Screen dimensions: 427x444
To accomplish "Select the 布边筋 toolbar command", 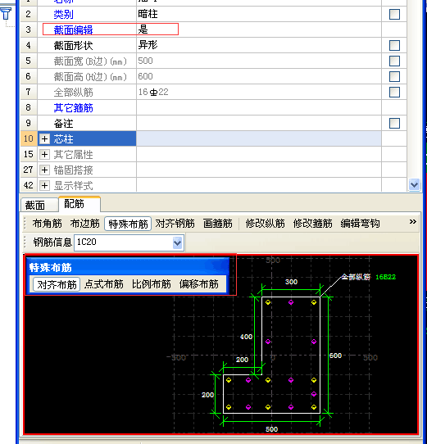I will (x=84, y=224).
